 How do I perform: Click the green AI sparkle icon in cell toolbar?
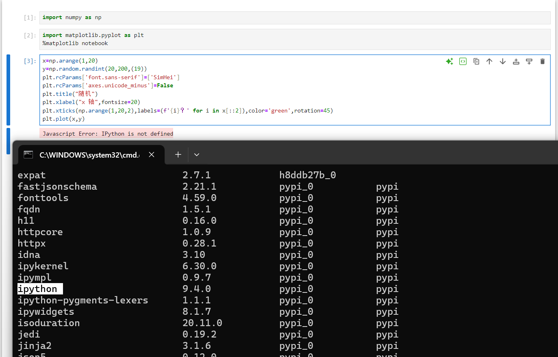(449, 61)
